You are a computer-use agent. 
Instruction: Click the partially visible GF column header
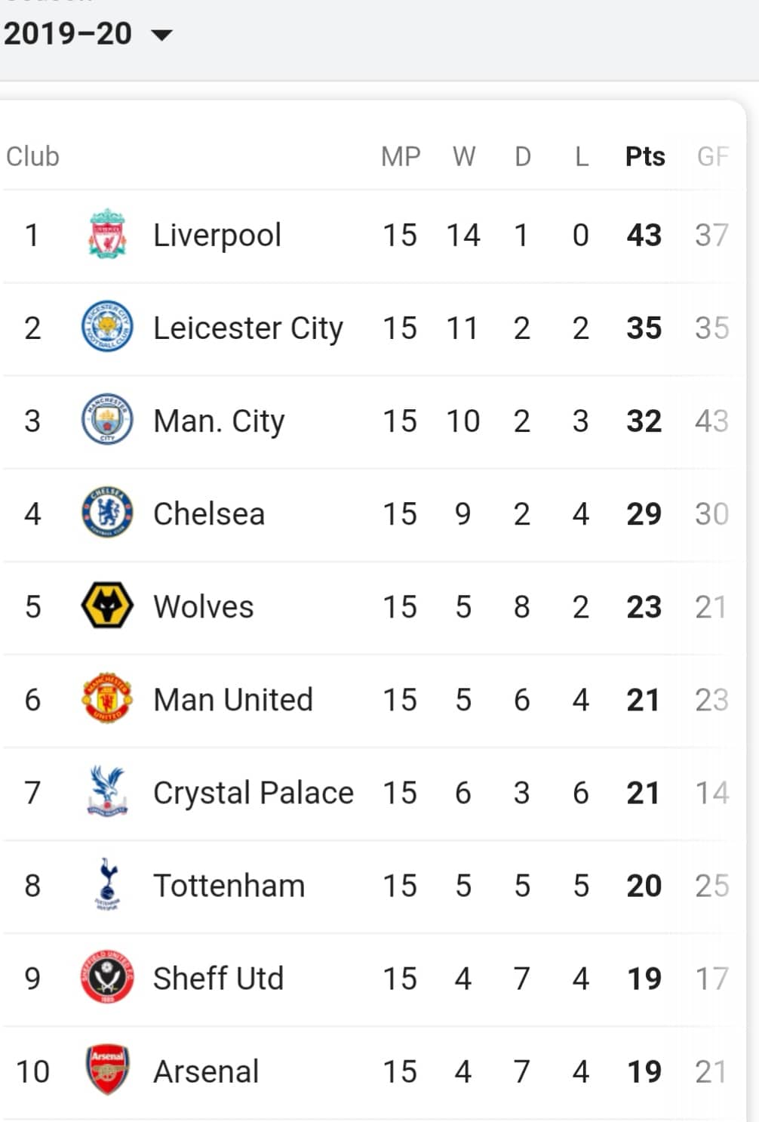[x=713, y=156]
